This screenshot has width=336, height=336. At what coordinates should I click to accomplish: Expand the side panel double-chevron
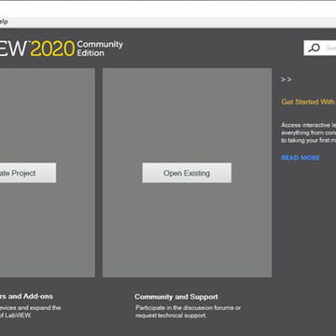[x=287, y=79]
